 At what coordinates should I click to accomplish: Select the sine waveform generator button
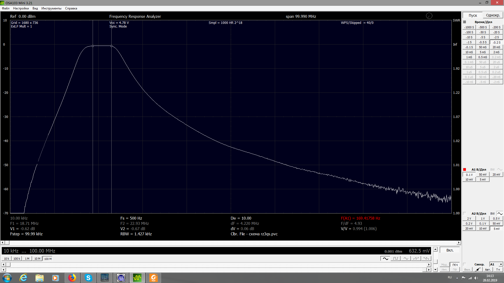385,259
